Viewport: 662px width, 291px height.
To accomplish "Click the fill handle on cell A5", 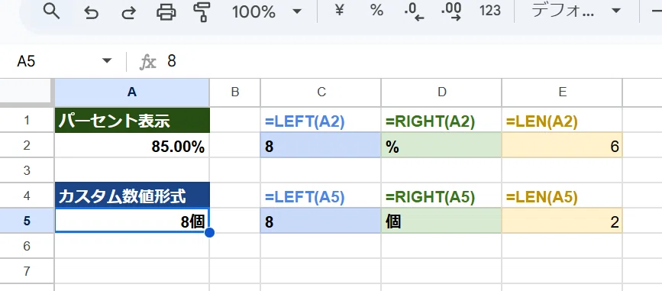I will [209, 233].
